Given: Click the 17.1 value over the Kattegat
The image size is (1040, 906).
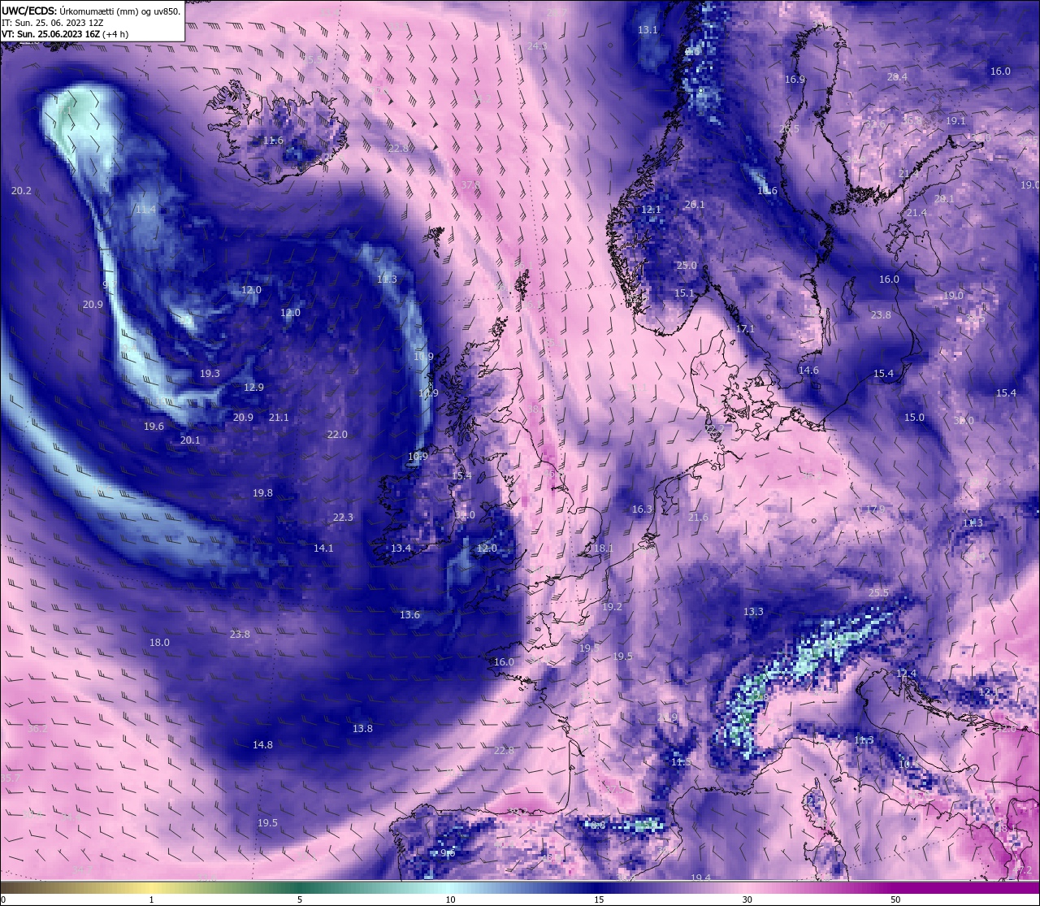Looking at the screenshot, I should point(745,329).
